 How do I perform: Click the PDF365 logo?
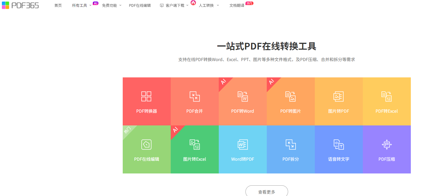click(20, 5)
